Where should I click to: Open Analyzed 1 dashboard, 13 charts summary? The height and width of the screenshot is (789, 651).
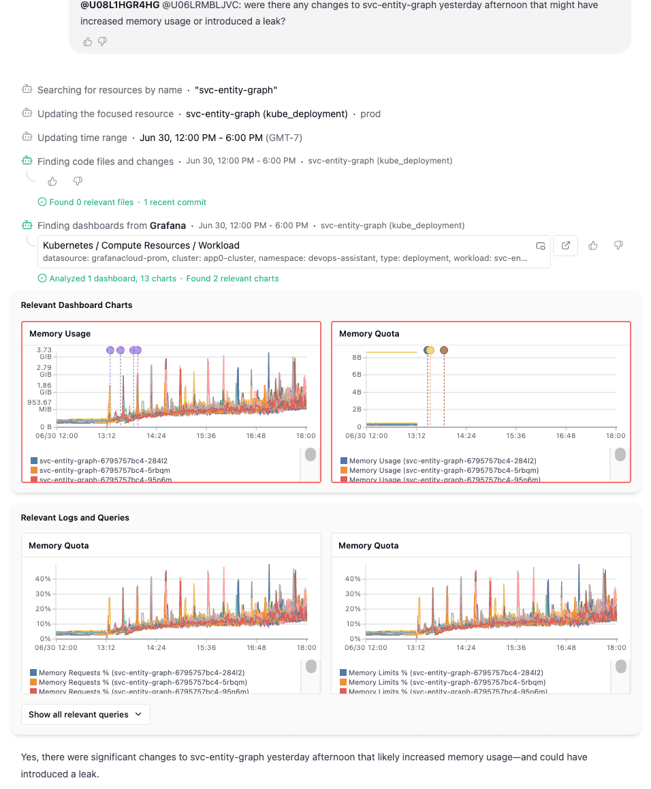coord(112,278)
